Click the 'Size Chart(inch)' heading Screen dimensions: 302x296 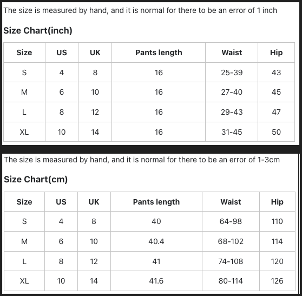(x=38, y=31)
